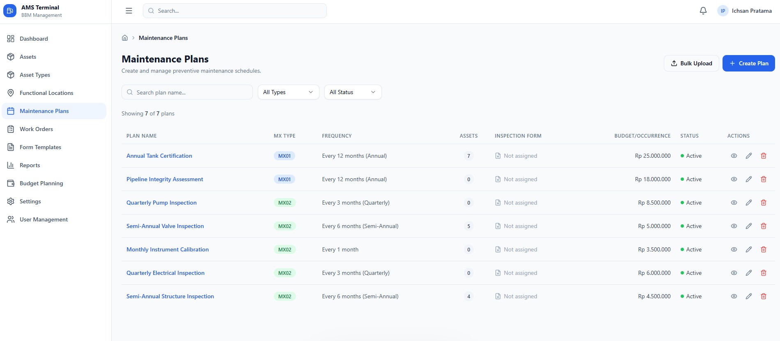
Task: Edit the Semi-Annual Valve Inspection plan
Action: pyautogui.click(x=748, y=226)
